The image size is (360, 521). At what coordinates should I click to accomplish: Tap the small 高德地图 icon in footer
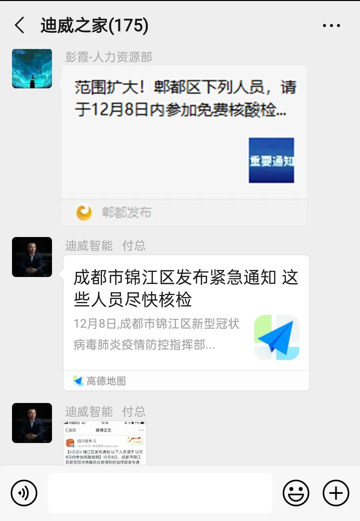tap(78, 381)
